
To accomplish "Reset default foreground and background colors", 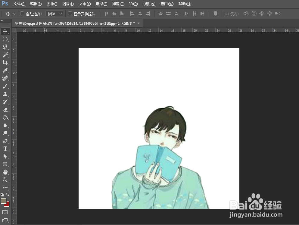I will [x=2, y=195].
